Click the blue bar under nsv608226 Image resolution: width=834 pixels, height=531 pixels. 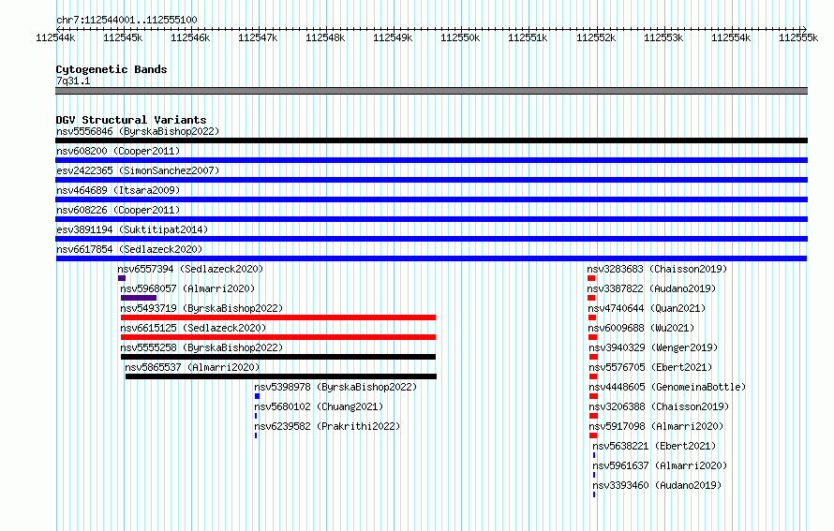point(431,219)
